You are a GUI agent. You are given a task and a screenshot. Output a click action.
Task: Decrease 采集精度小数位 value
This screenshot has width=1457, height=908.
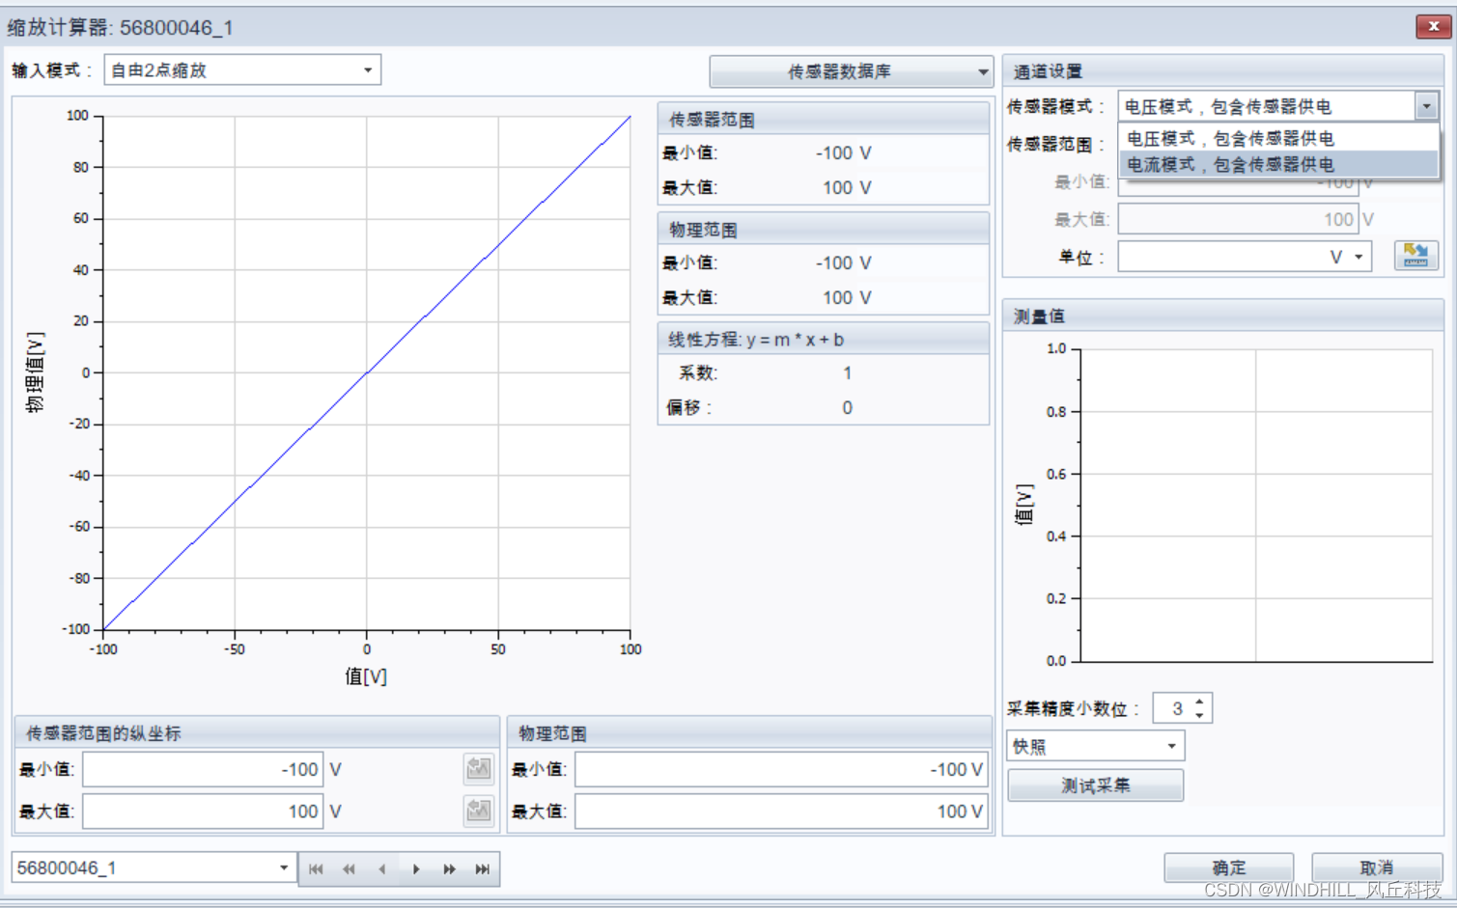click(1199, 715)
